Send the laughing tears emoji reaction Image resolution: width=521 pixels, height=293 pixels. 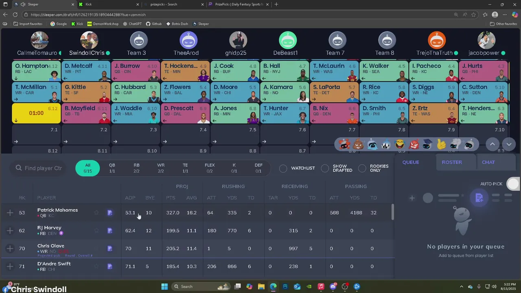click(400, 144)
